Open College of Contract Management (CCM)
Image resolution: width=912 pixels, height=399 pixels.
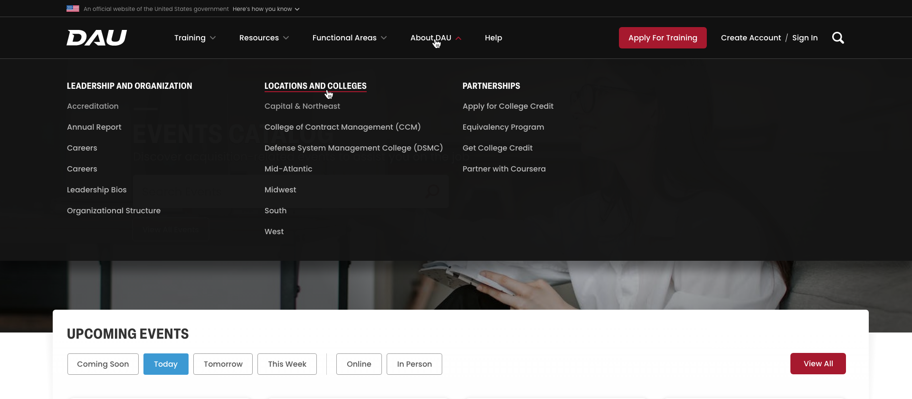342,127
